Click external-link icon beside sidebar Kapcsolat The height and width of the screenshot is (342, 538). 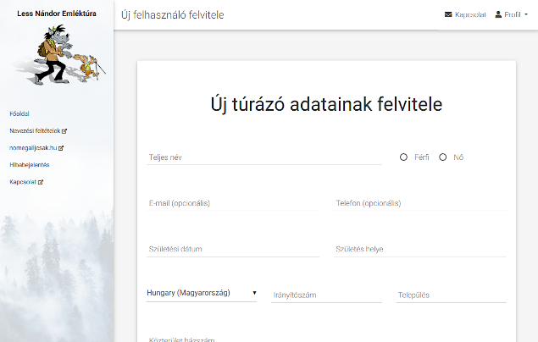(40, 182)
